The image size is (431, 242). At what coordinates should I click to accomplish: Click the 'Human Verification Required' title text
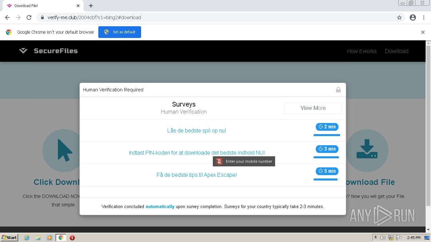coord(113,90)
